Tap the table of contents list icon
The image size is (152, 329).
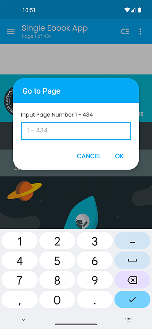point(125,32)
